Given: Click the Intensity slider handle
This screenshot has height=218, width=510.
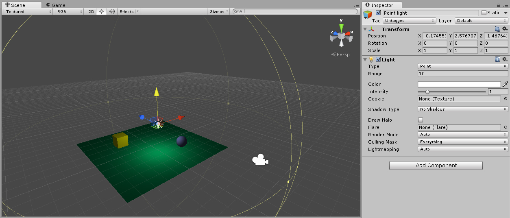Looking at the screenshot, I should tap(427, 92).
